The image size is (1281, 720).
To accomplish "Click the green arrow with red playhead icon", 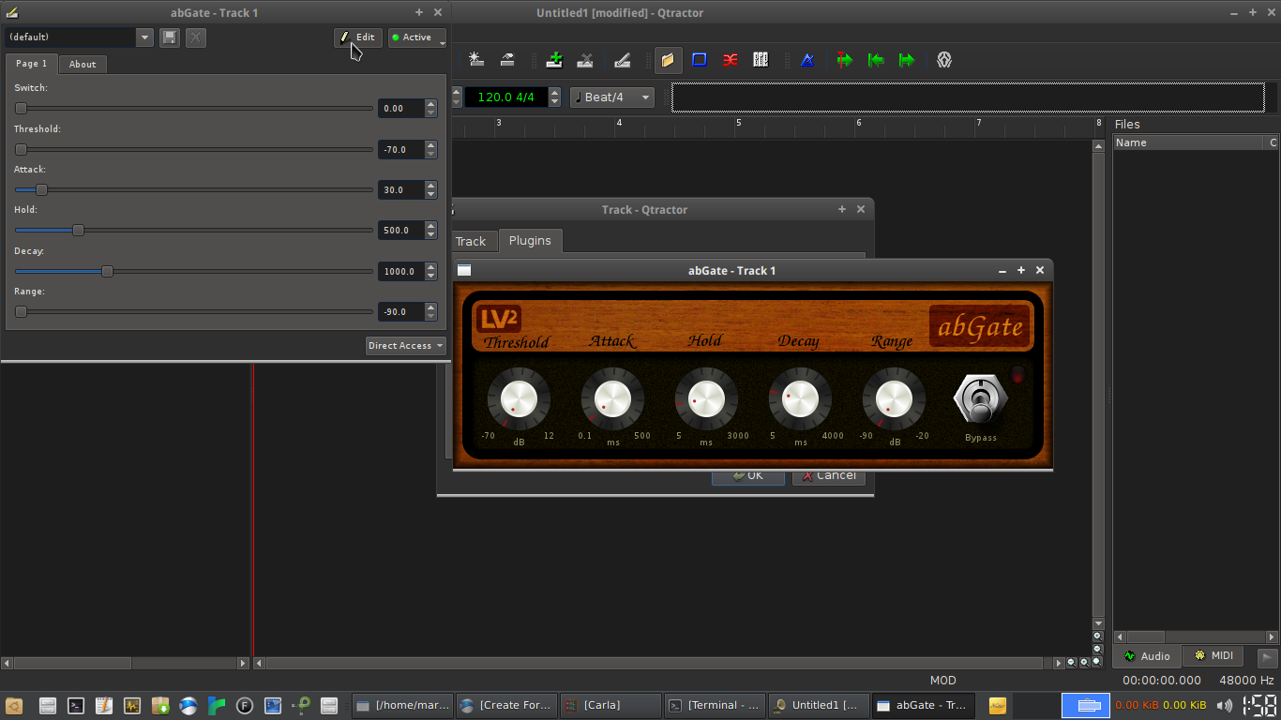I will 845,60.
